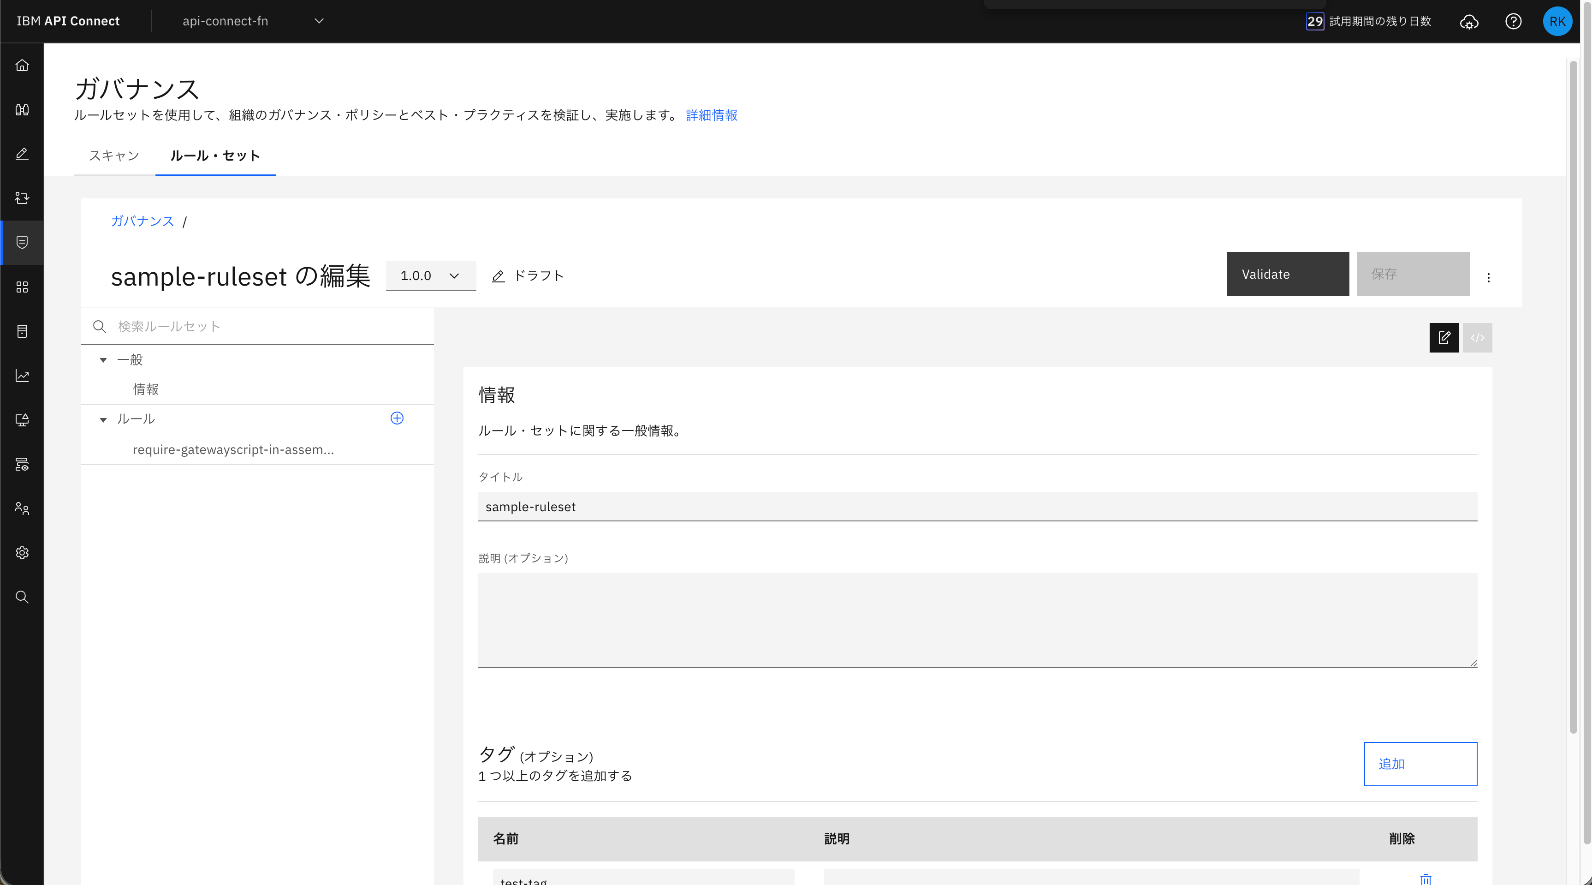
Task: Open api-connect-fn organization dropdown
Action: tap(253, 21)
